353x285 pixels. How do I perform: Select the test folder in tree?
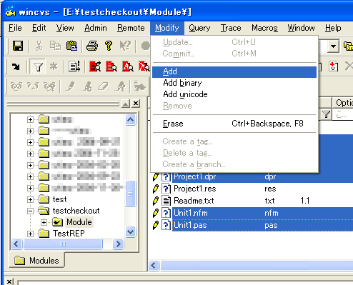click(59, 199)
